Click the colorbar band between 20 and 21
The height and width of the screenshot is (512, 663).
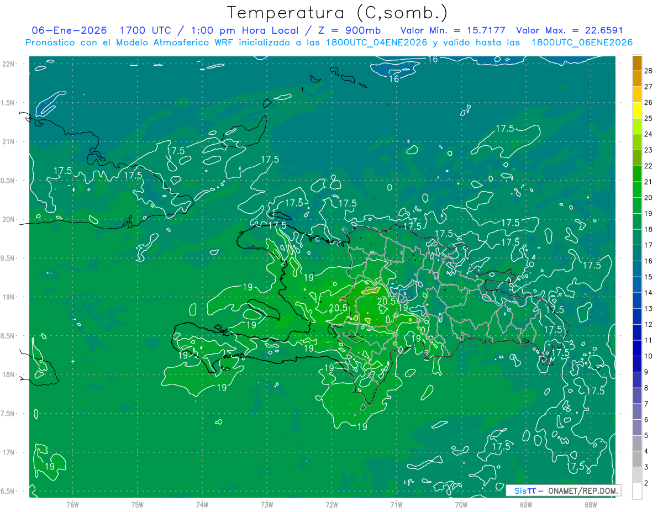pyautogui.click(x=637, y=190)
